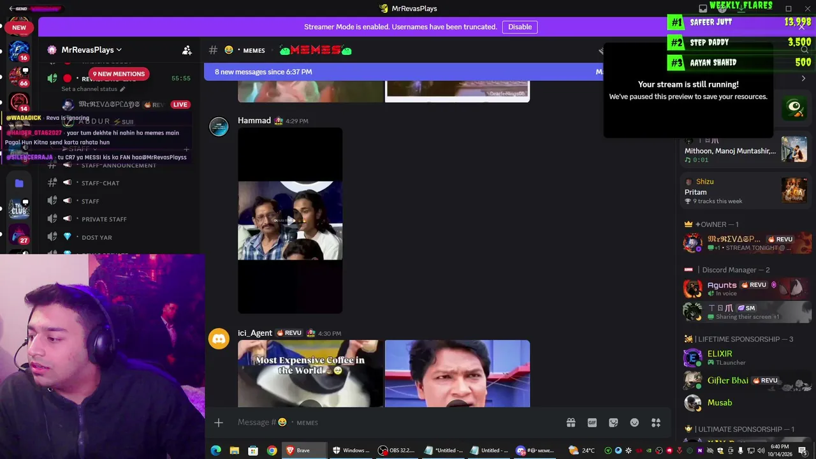Open the Windows Security taskbar window
Image resolution: width=816 pixels, height=459 pixels.
[351, 451]
